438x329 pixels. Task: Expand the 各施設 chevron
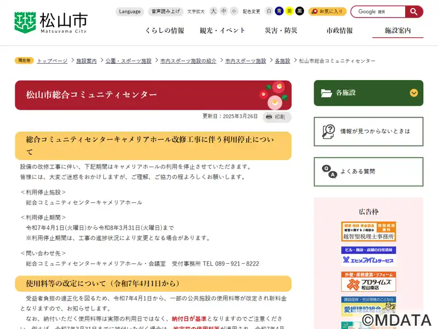(x=414, y=93)
